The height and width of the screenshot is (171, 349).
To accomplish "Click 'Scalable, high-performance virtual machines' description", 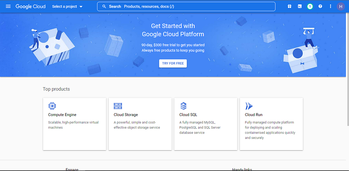I will [73, 125].
